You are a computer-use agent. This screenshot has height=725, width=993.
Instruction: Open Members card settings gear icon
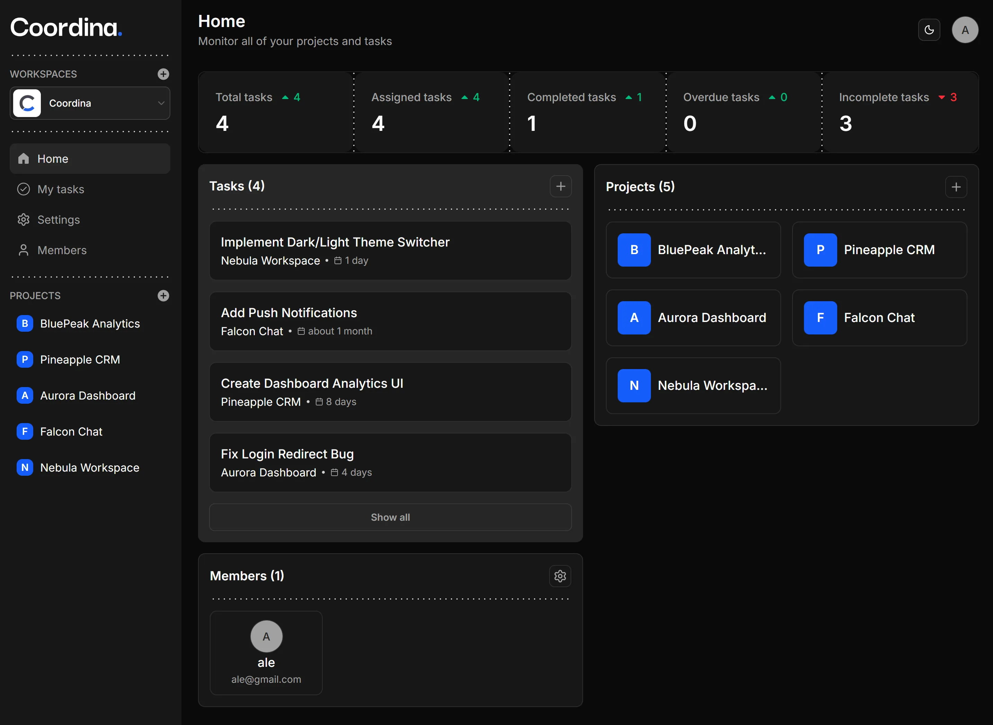pyautogui.click(x=560, y=576)
